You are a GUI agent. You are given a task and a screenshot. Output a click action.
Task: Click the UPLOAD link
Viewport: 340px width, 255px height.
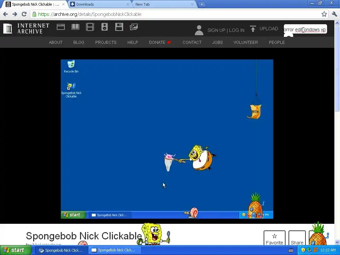click(269, 29)
